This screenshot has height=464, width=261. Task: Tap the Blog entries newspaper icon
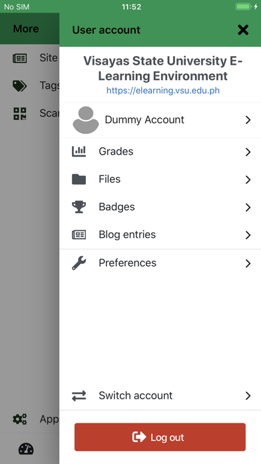[79, 235]
